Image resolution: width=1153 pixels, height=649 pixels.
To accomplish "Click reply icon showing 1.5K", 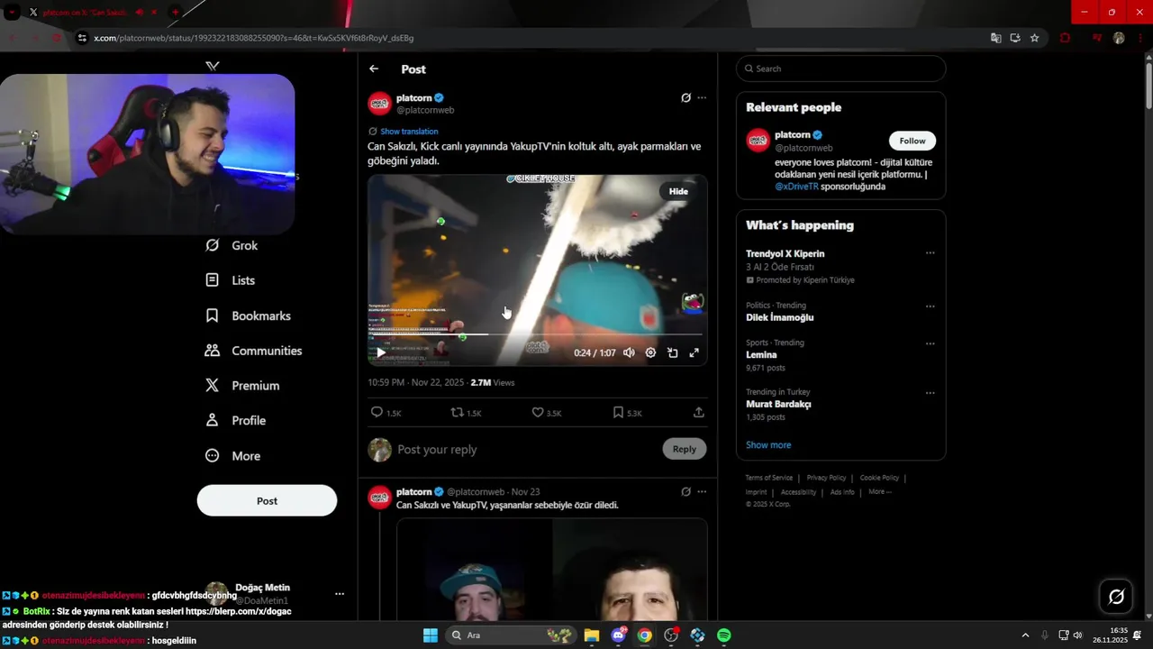I will (386, 412).
